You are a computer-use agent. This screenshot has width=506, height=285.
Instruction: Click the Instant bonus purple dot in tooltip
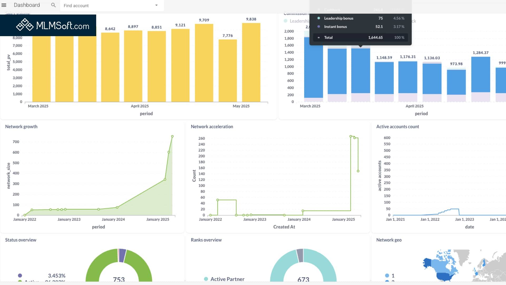pos(319,27)
